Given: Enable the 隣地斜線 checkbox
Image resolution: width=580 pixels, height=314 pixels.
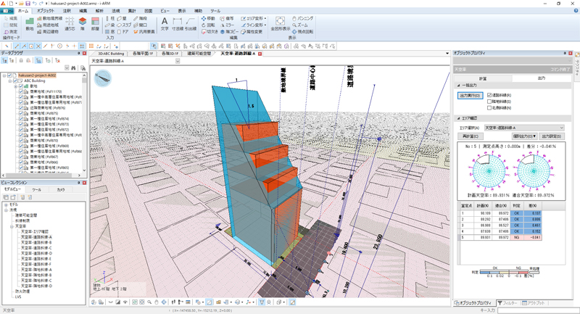Looking at the screenshot, I should pyautogui.click(x=490, y=101).
